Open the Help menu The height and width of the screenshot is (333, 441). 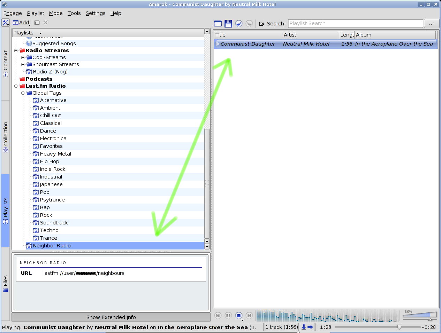pos(116,13)
